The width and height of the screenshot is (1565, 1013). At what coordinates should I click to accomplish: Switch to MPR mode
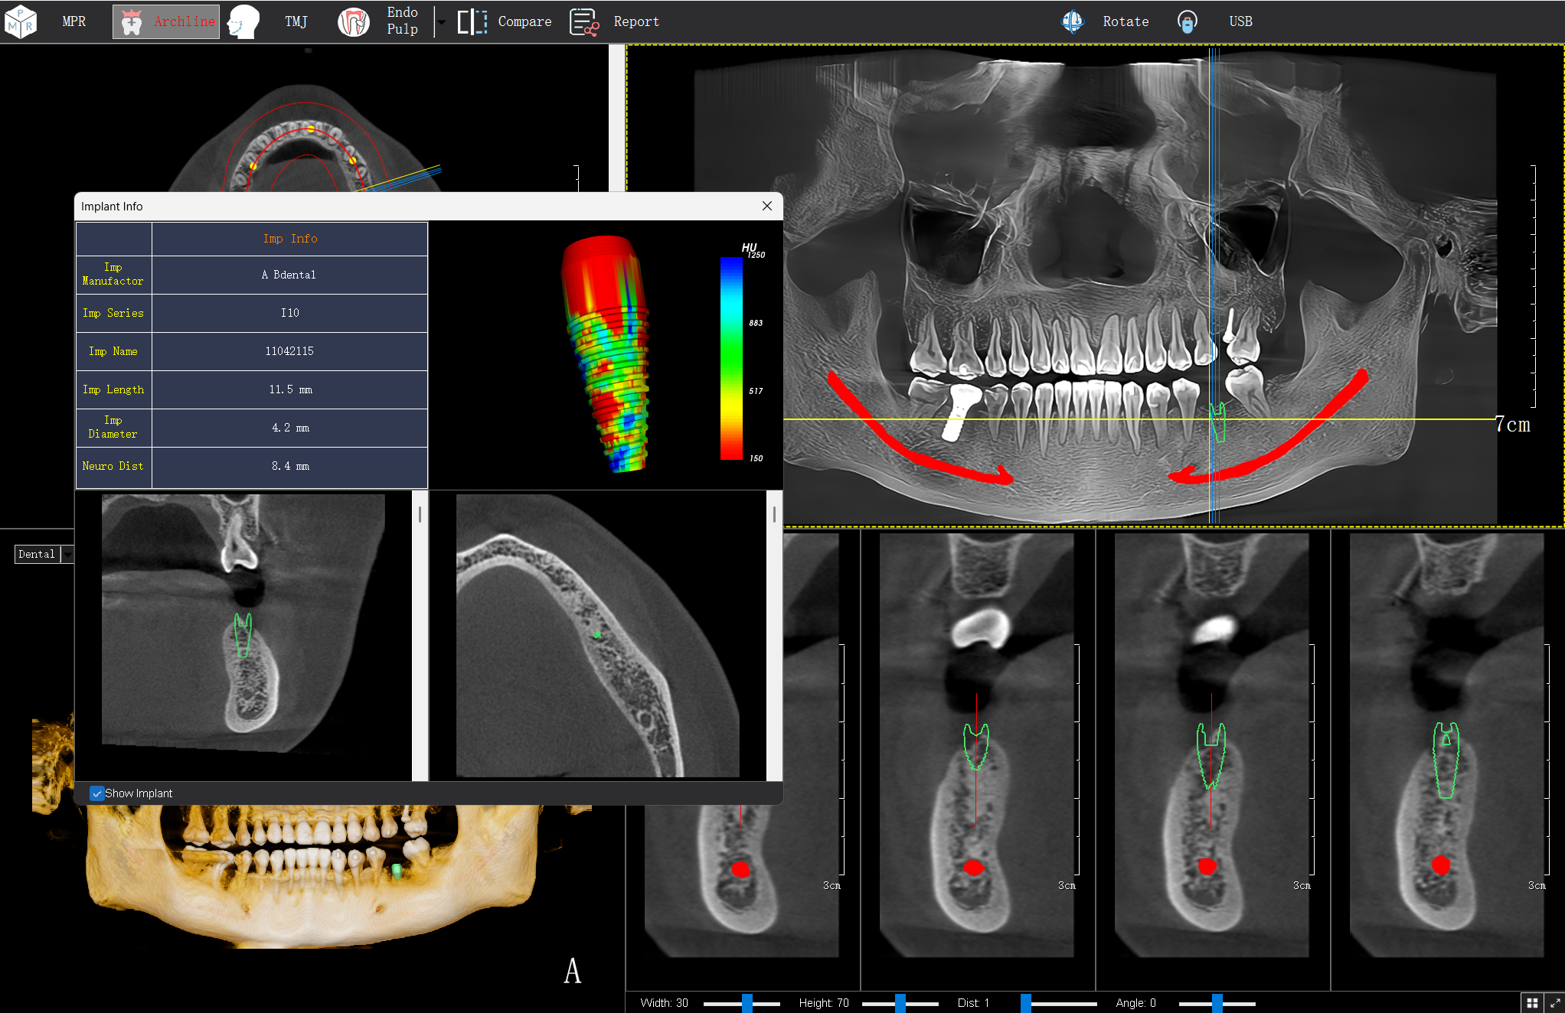click(x=74, y=21)
